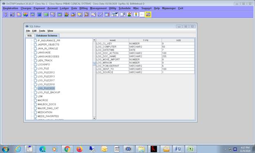Select the MEDICATION table in the tree
Image resolution: width=255 pixels, height=153 pixels.
click(45, 112)
